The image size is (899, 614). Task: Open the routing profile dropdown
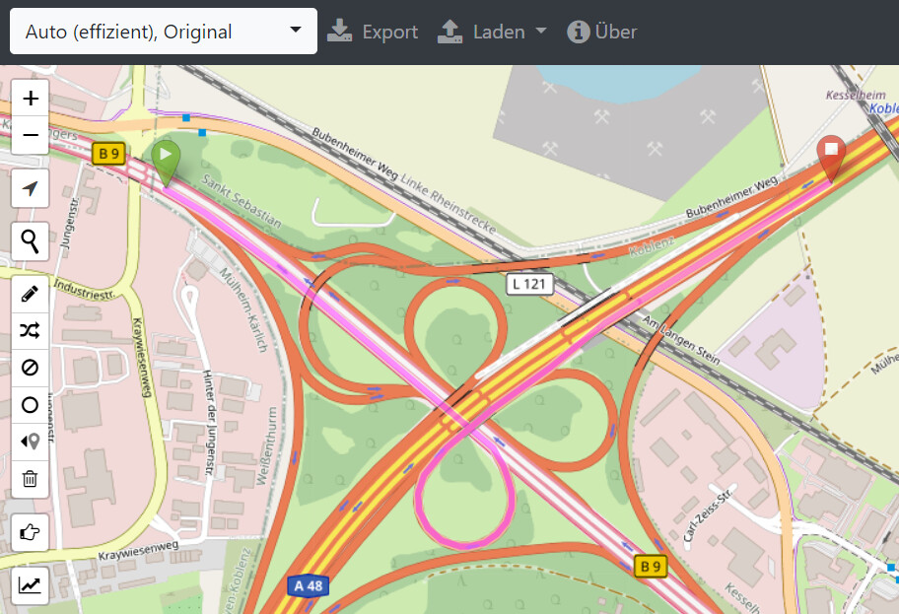pos(164,32)
